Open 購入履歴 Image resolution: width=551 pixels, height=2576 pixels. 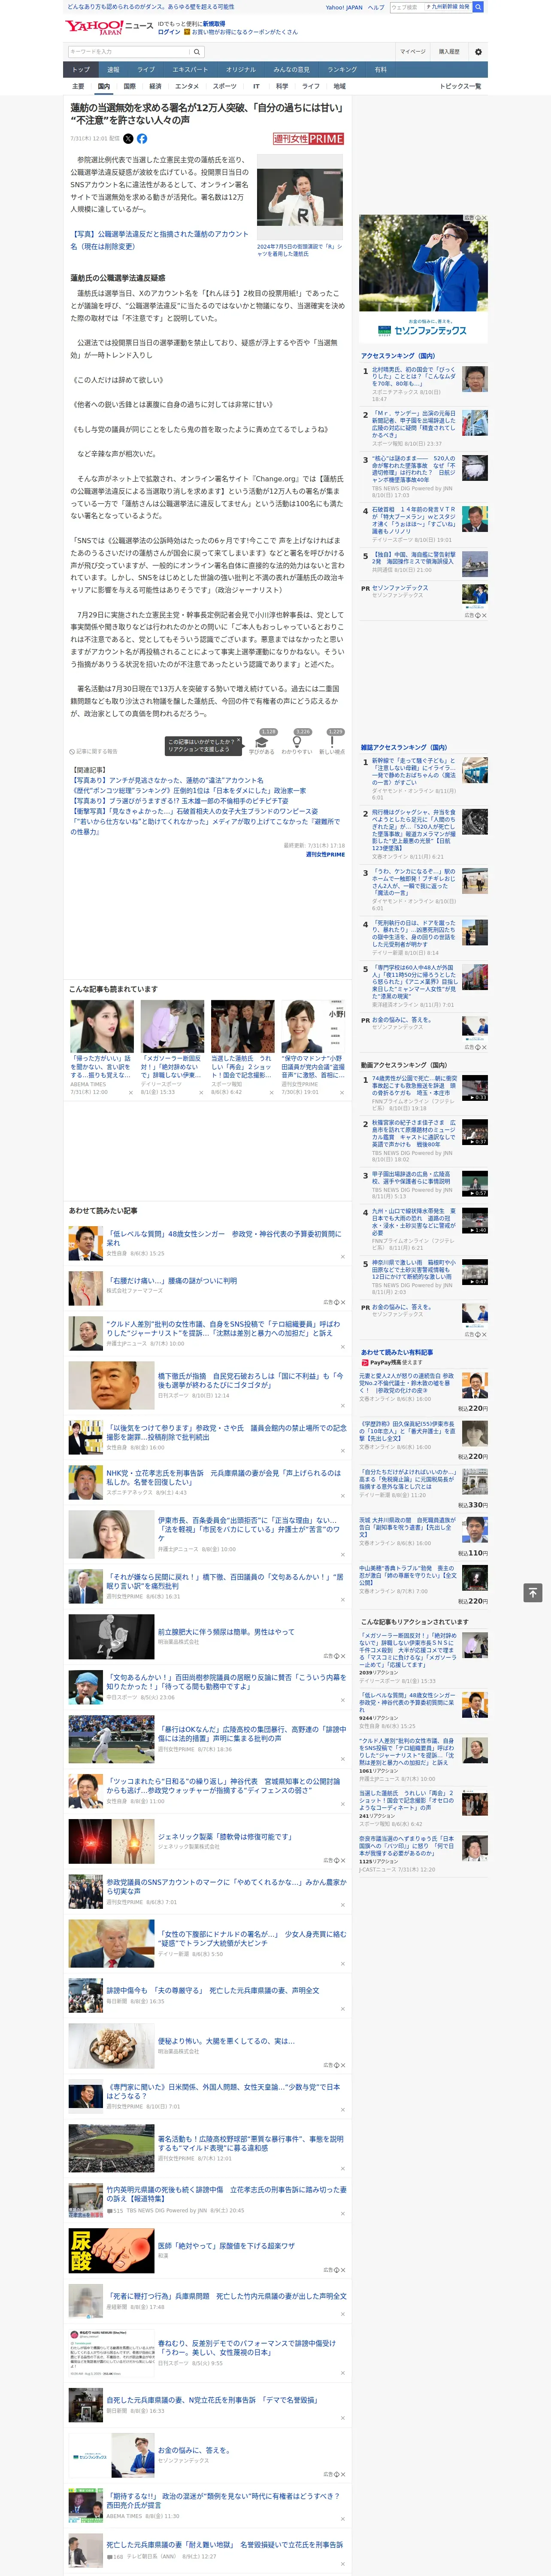[449, 51]
